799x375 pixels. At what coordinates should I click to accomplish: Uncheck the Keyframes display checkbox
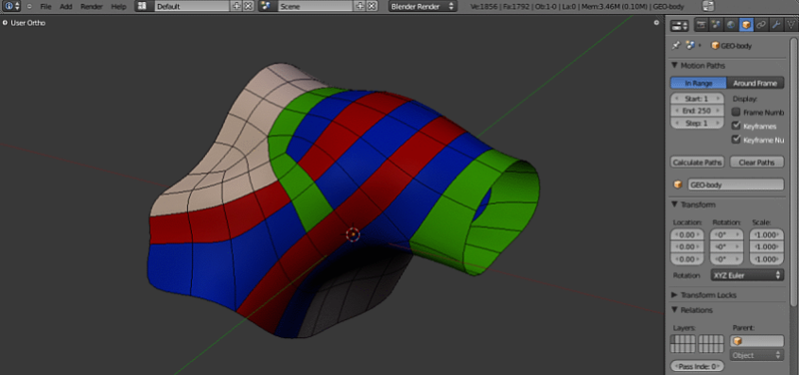pyautogui.click(x=736, y=126)
